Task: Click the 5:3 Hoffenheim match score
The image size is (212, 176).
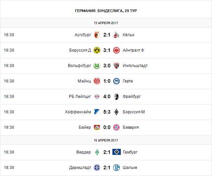Action: (106, 112)
